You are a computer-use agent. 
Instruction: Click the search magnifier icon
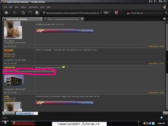166,13
